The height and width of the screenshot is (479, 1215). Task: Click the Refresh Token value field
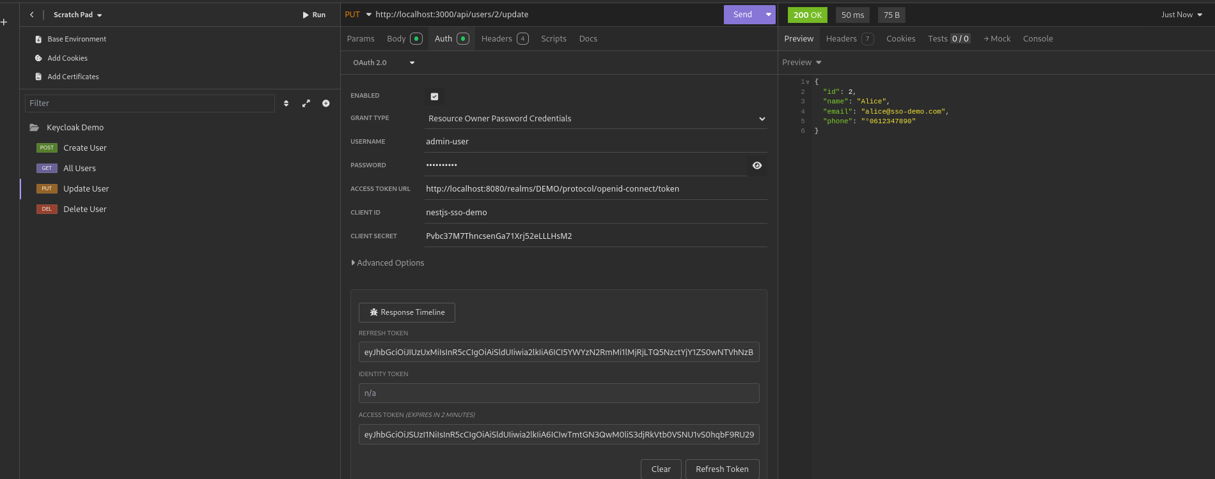tap(559, 352)
